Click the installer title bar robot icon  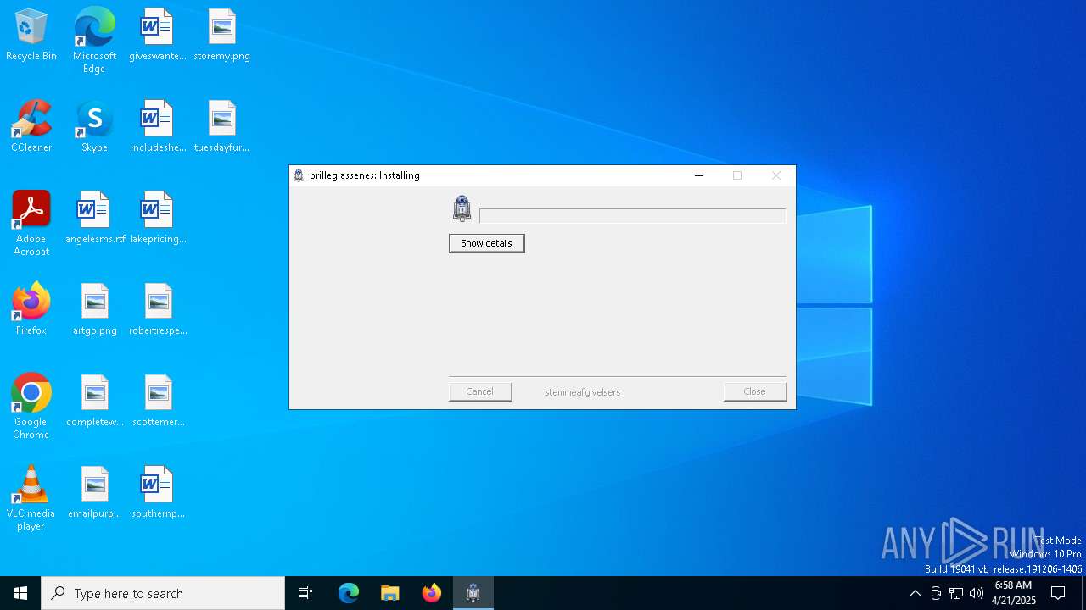click(299, 175)
